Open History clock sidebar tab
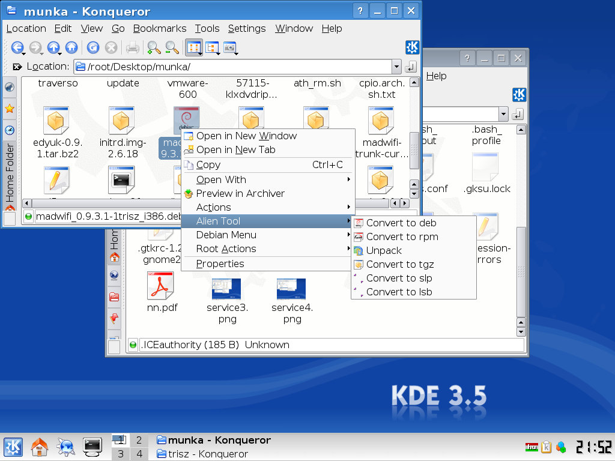This screenshot has width=615, height=461. pos(10,130)
